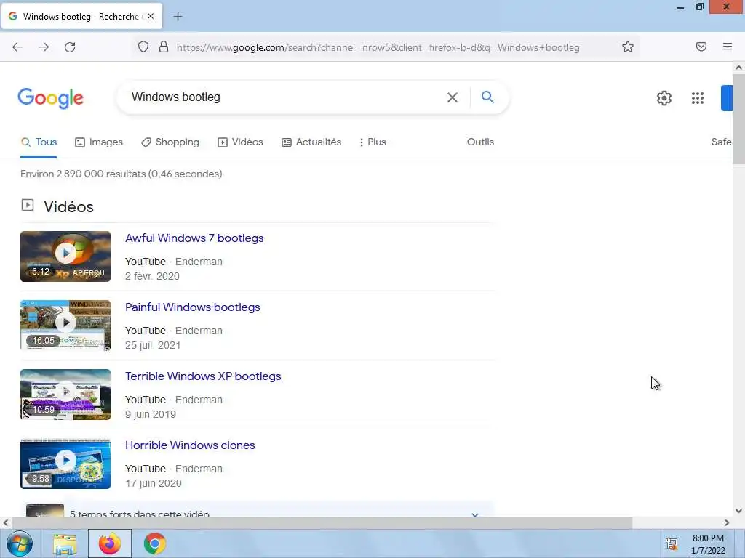The height and width of the screenshot is (558, 745).
Task: Switch to the Vidéos tab
Action: 240,142
